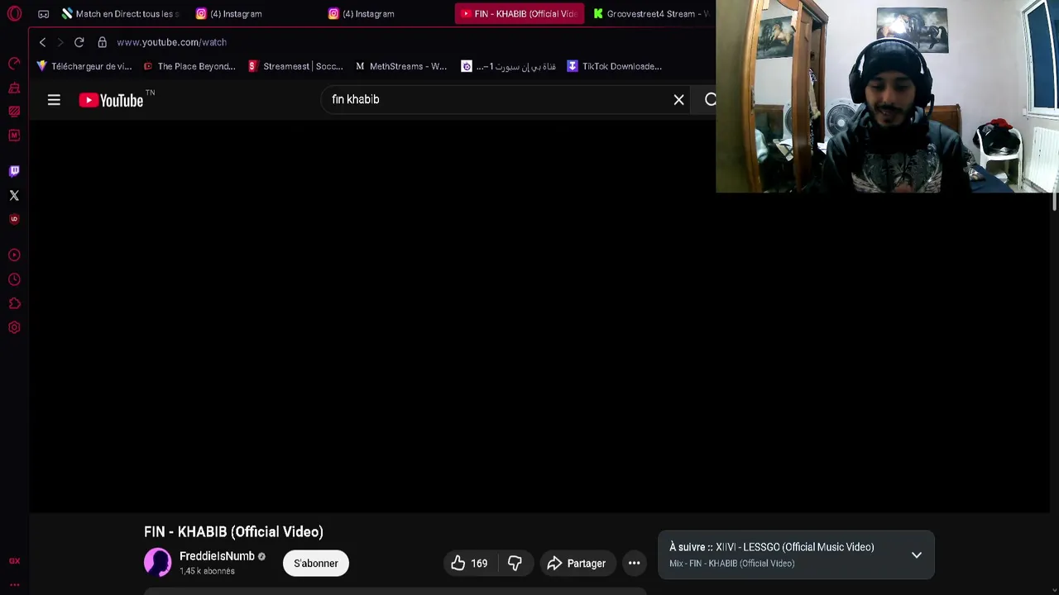Open sidebar Settings gear icon
Viewport: 1059px width, 595px height.
[x=14, y=328]
